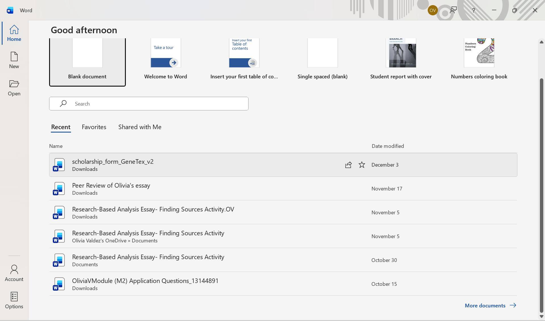Image resolution: width=545 pixels, height=321 pixels.
Task: Share the scholarship_form_GeneTex_v2 document
Action: coord(348,165)
